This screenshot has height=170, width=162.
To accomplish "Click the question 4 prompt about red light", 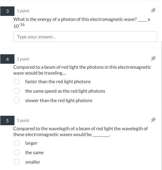I will [x=82, y=70].
